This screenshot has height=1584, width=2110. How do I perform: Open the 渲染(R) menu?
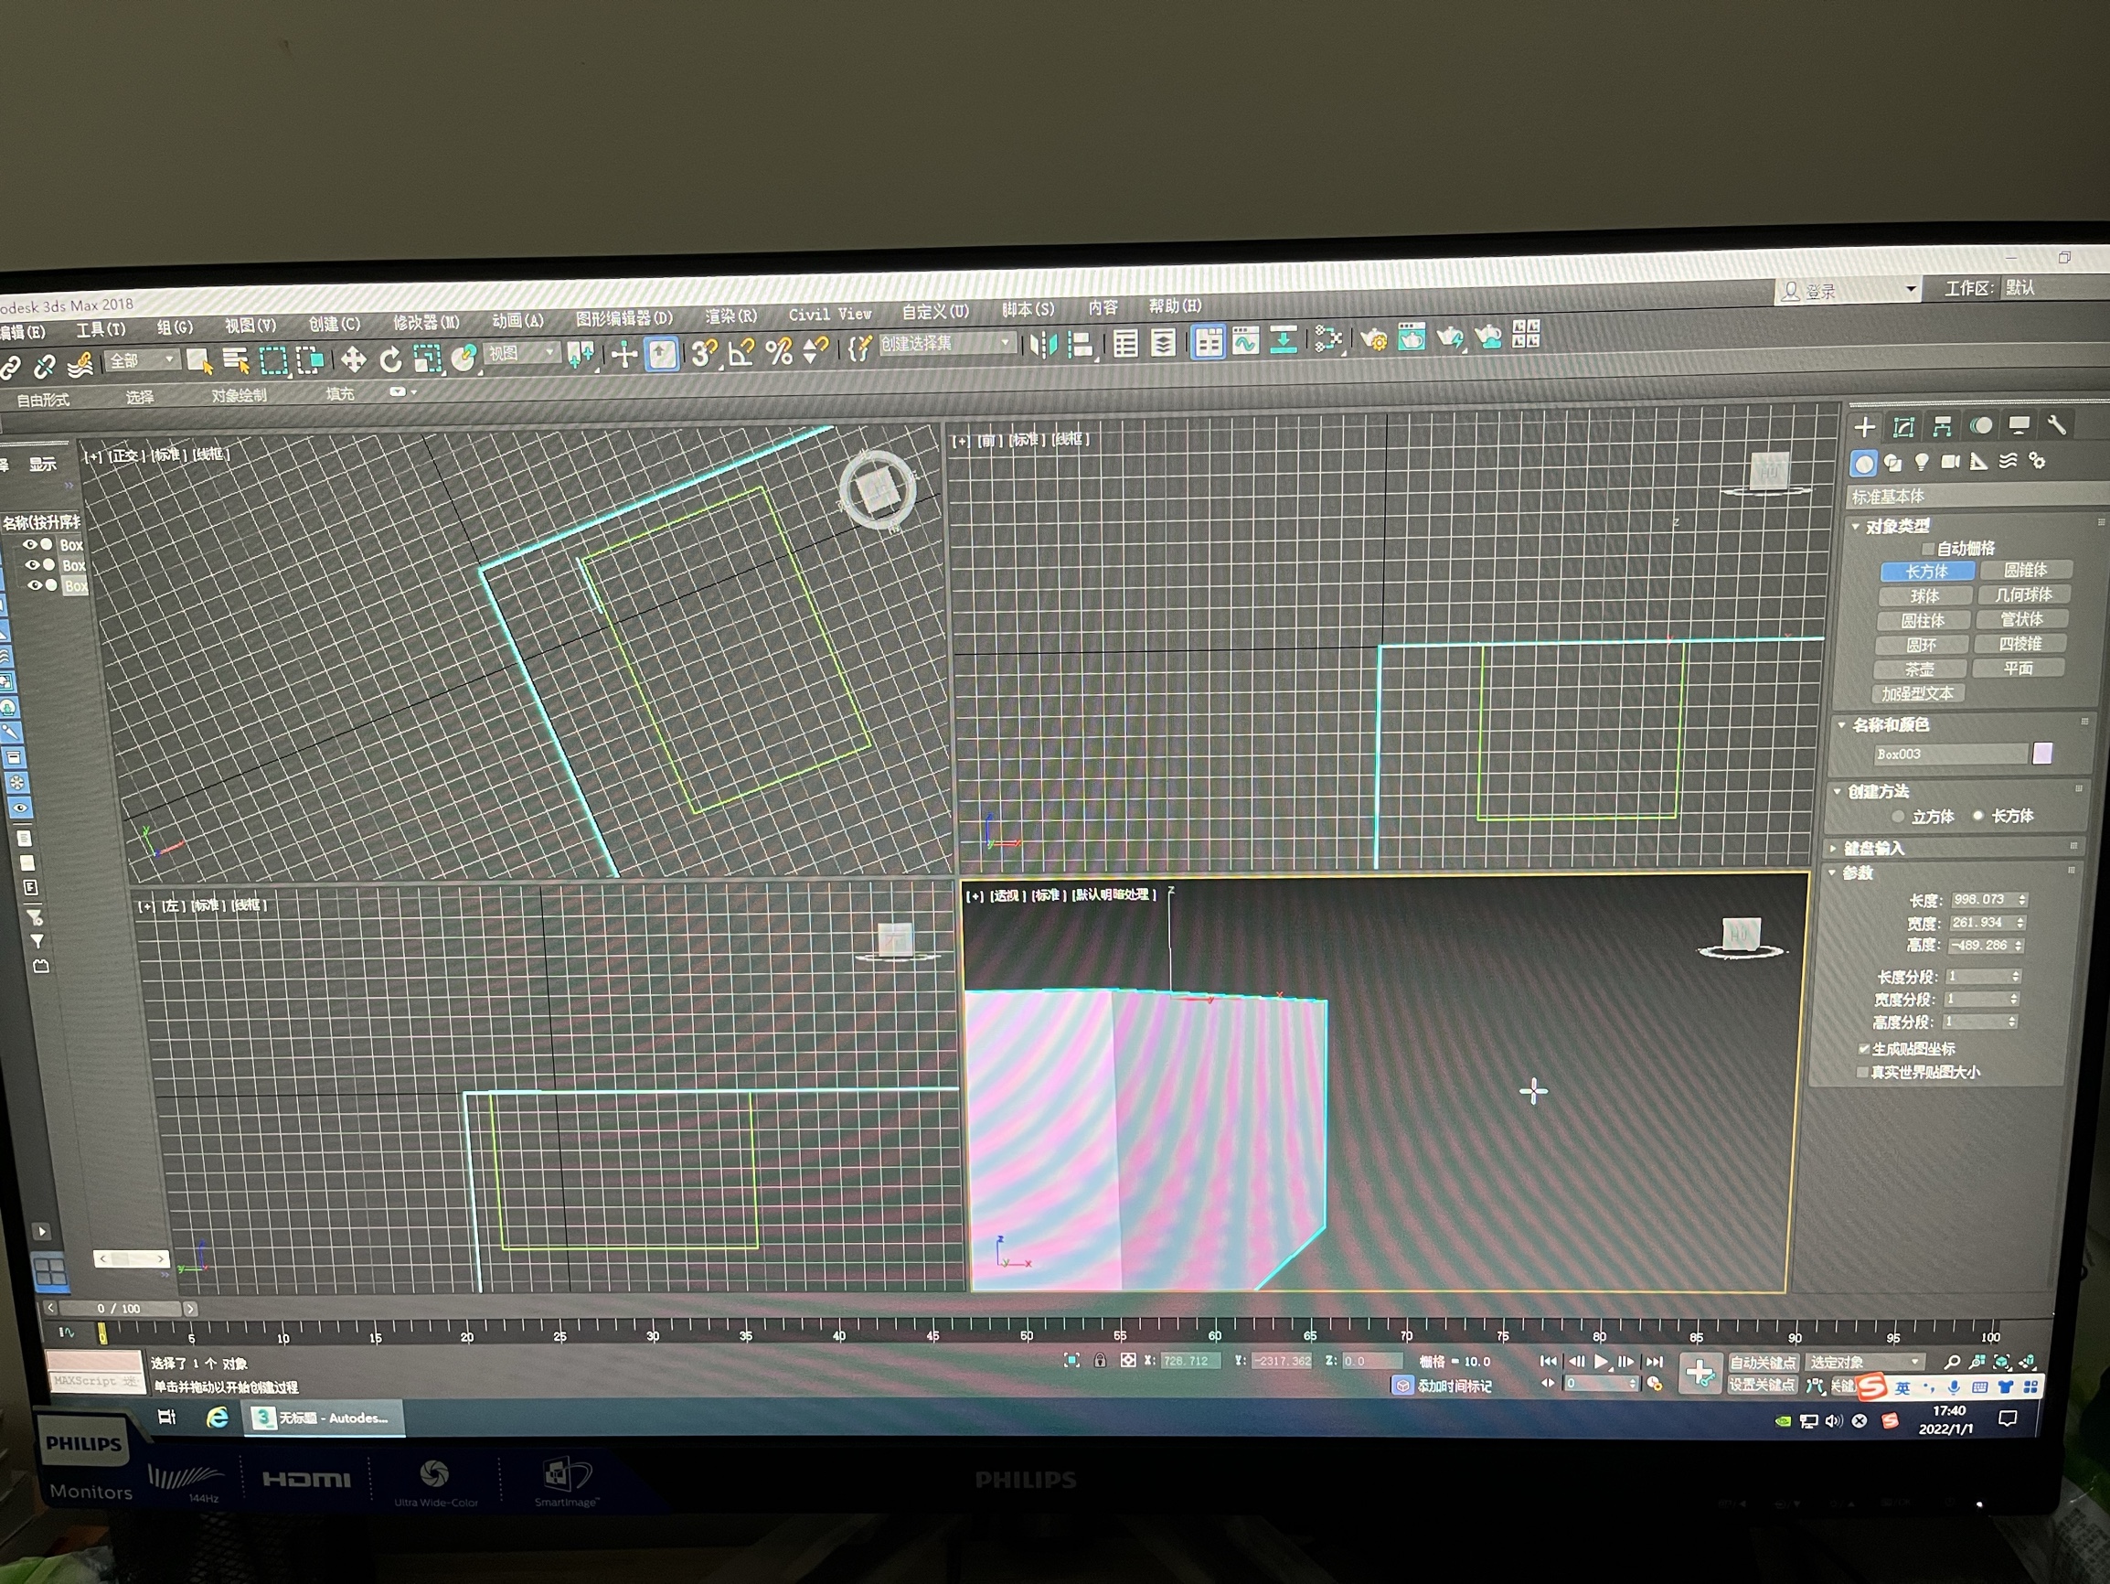pyautogui.click(x=730, y=316)
